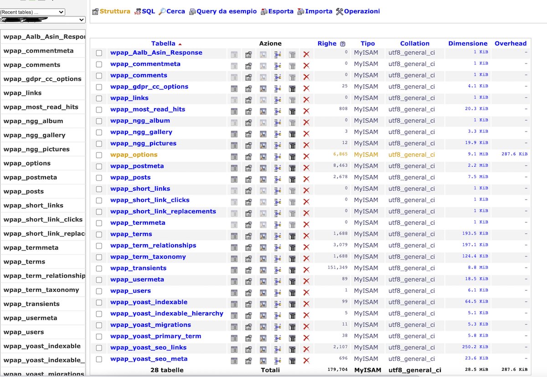Image resolution: width=547 pixels, height=377 pixels.
Task: Click the Insert icon for wpap_users
Action: pos(278,293)
